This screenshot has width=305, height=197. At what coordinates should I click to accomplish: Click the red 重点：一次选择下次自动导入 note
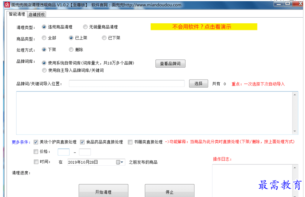[258, 84]
